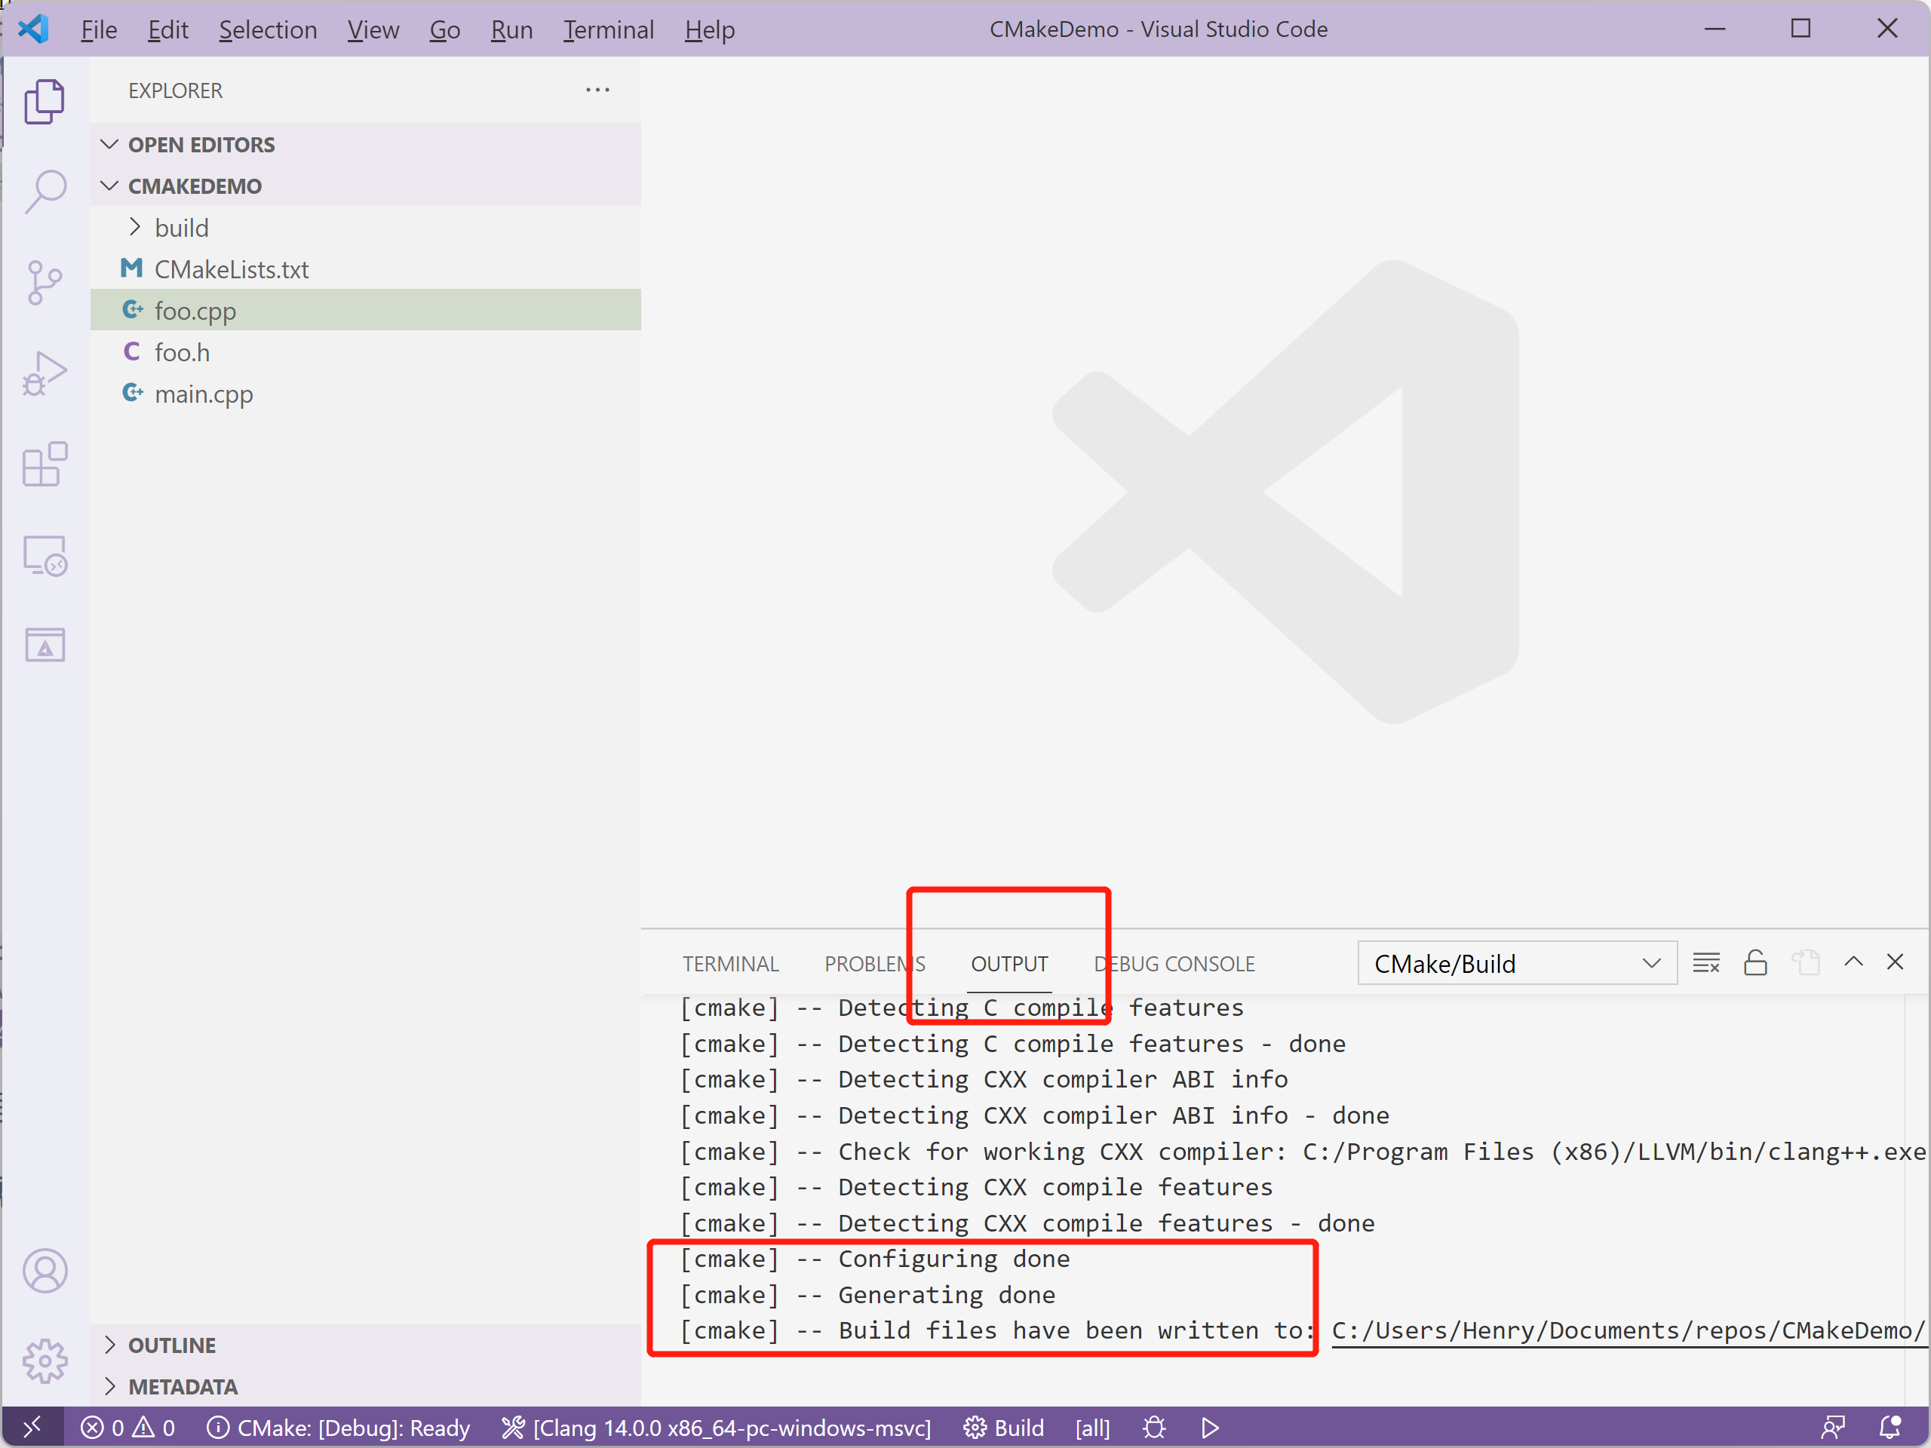
Task: Click the CMake run play icon
Action: pos(1210,1428)
